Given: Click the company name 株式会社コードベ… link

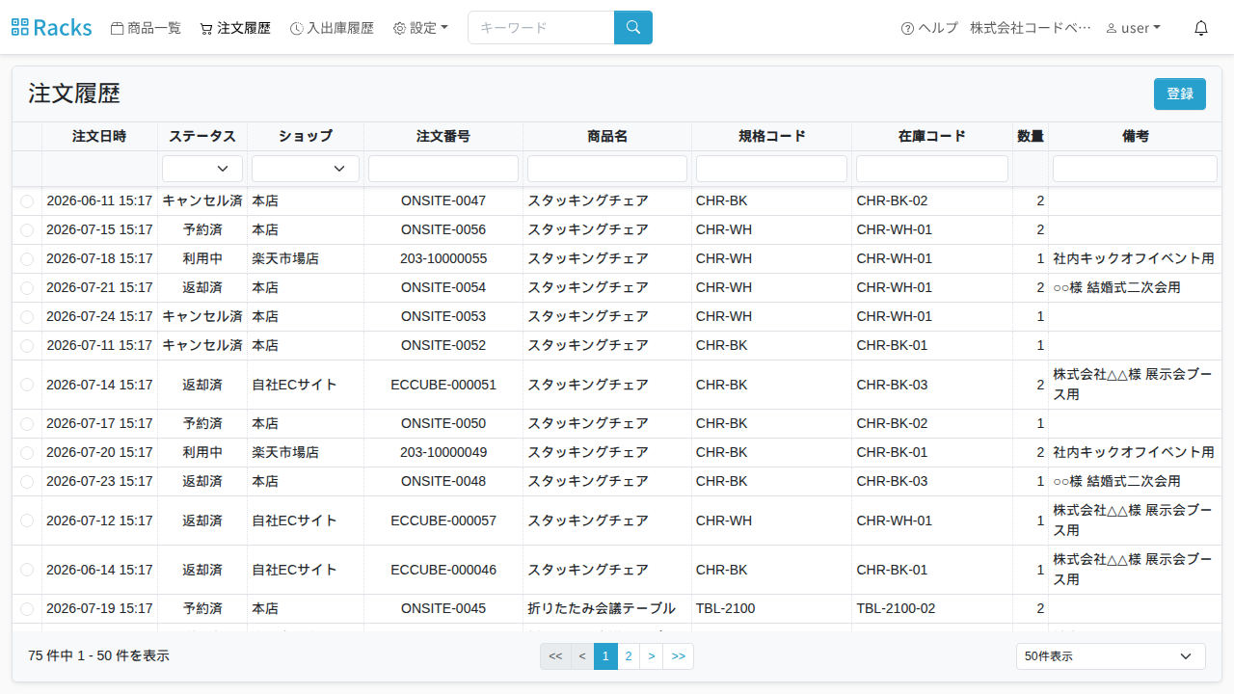Looking at the screenshot, I should click(x=1031, y=28).
